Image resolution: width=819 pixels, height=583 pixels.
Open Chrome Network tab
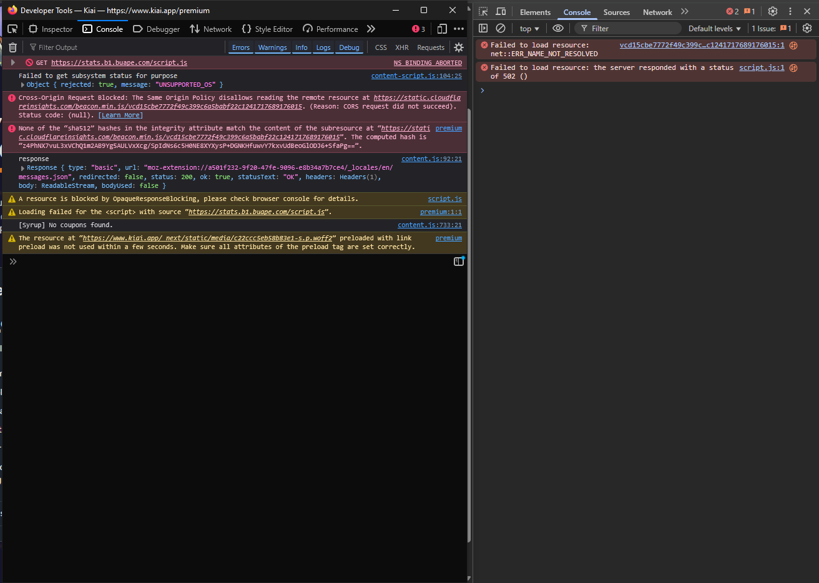tap(657, 12)
